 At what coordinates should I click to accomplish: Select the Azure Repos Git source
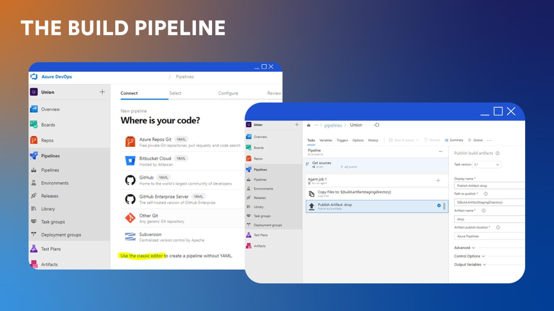155,140
